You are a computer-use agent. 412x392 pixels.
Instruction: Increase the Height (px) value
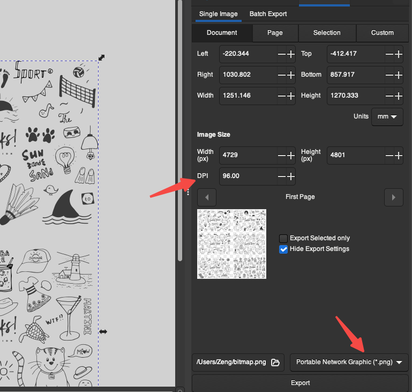point(398,156)
